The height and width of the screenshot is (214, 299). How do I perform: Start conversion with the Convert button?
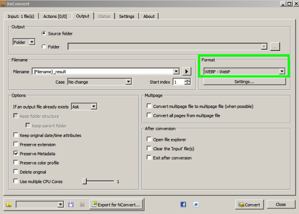point(250,205)
